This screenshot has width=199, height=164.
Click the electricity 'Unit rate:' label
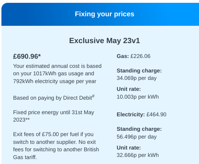(x=129, y=148)
